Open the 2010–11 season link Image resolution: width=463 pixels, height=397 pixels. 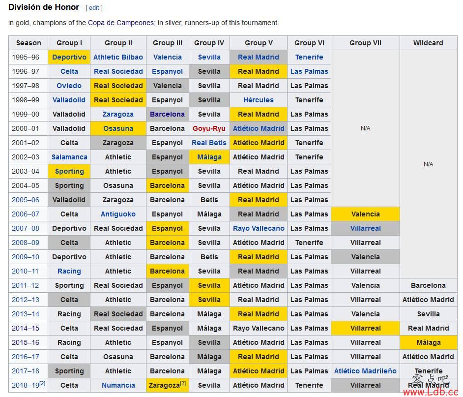pos(26,271)
